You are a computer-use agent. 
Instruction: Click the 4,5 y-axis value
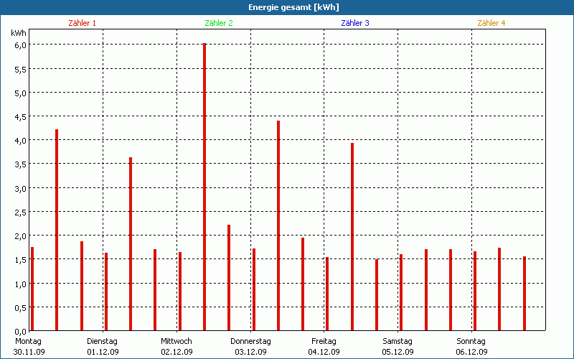20,117
